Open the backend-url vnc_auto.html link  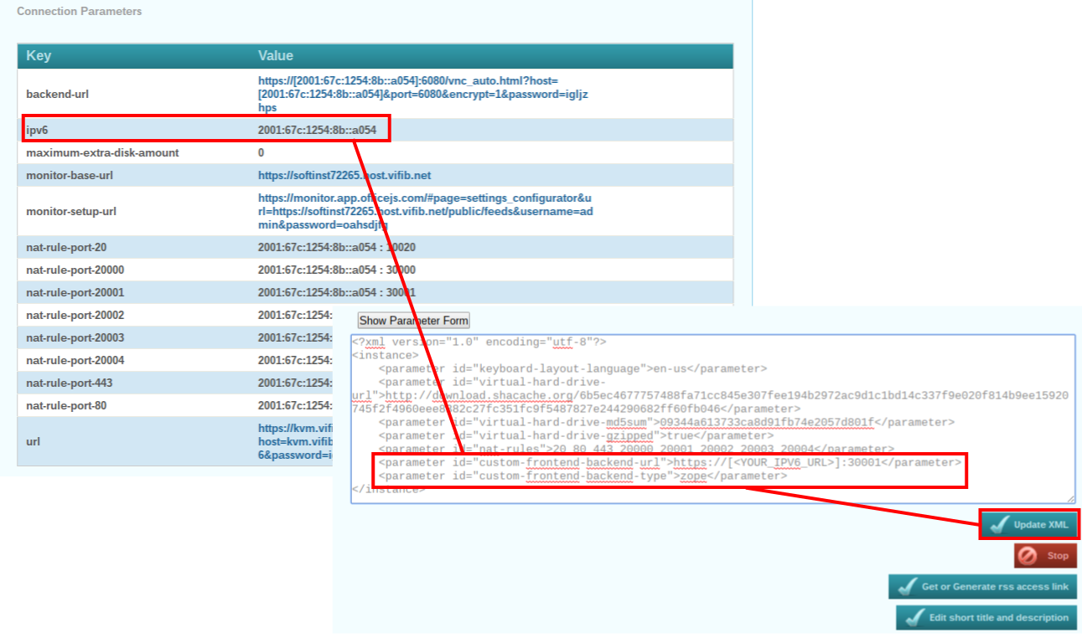pos(423,94)
